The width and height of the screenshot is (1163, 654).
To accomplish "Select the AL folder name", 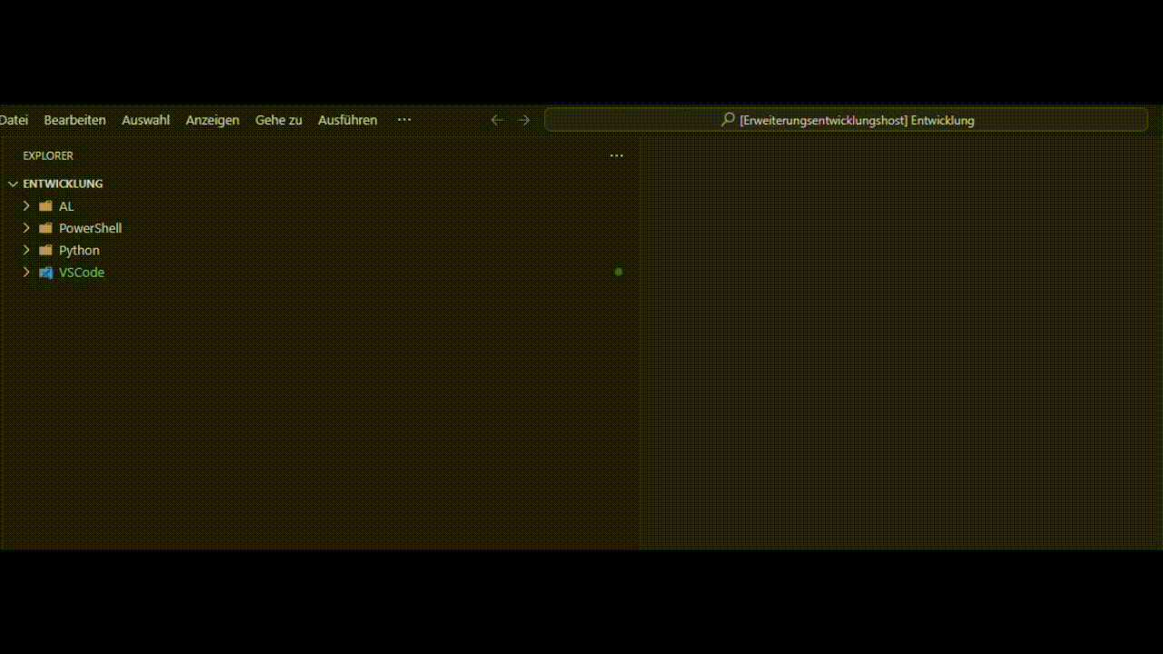I will tap(66, 206).
